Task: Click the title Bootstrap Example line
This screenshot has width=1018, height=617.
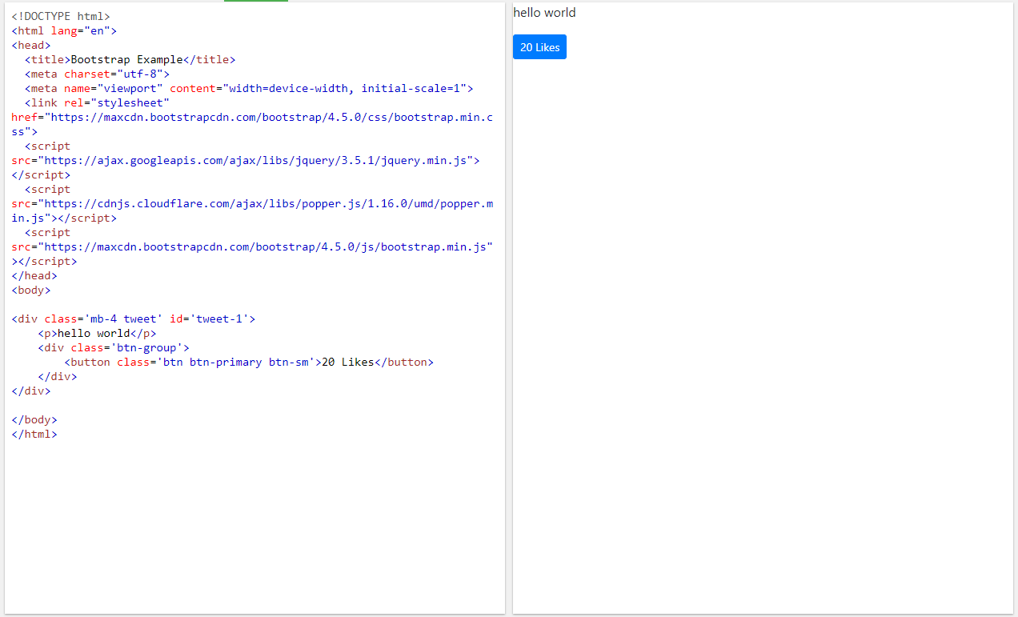Action: coord(130,59)
